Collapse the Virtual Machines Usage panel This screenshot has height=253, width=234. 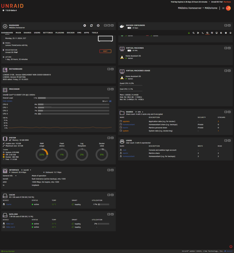tap(229, 71)
